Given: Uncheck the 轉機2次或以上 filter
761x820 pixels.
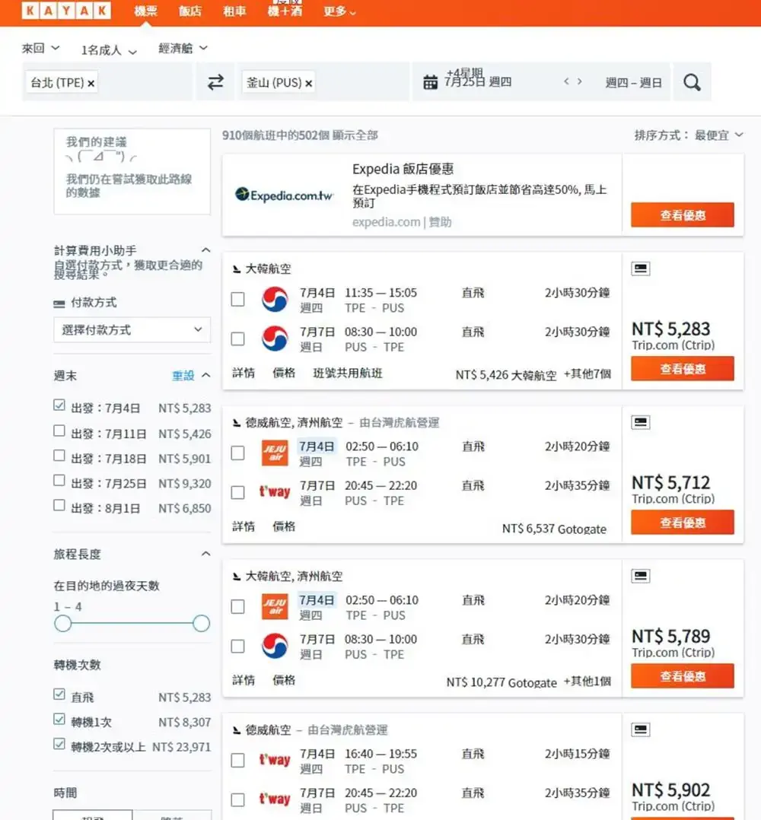Looking at the screenshot, I should tap(59, 744).
